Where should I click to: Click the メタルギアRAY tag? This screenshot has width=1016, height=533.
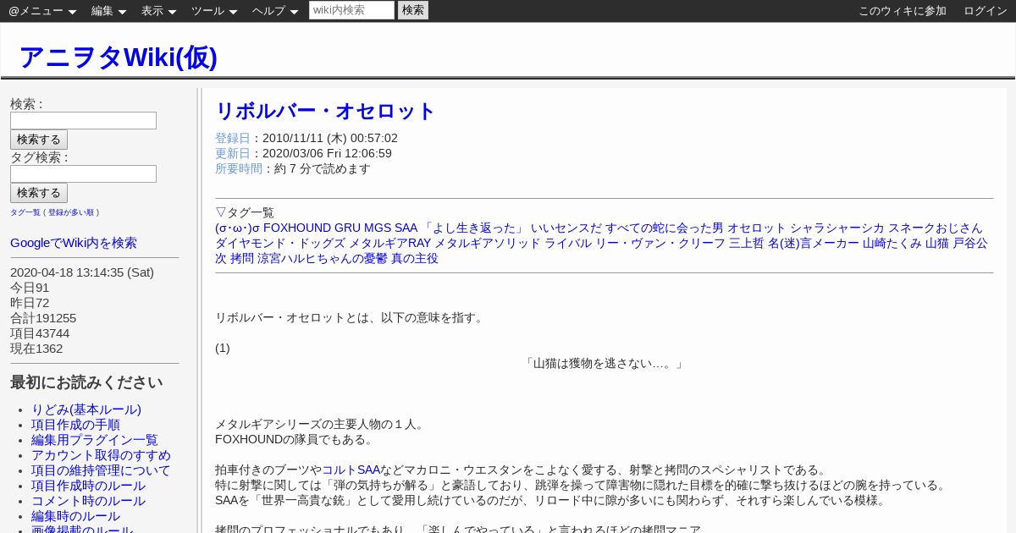[390, 244]
